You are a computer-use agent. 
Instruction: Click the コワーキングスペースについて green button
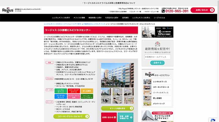tap(71, 117)
